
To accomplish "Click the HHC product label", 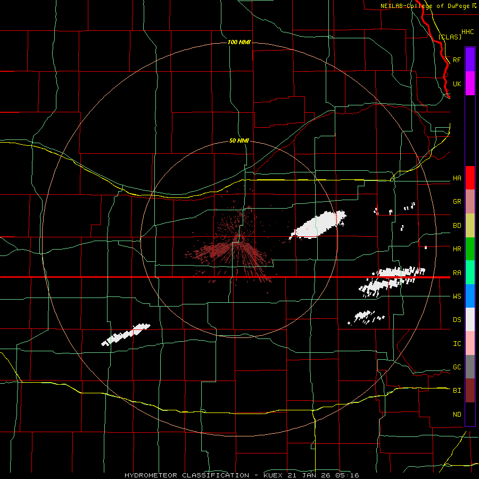I will click(467, 32).
